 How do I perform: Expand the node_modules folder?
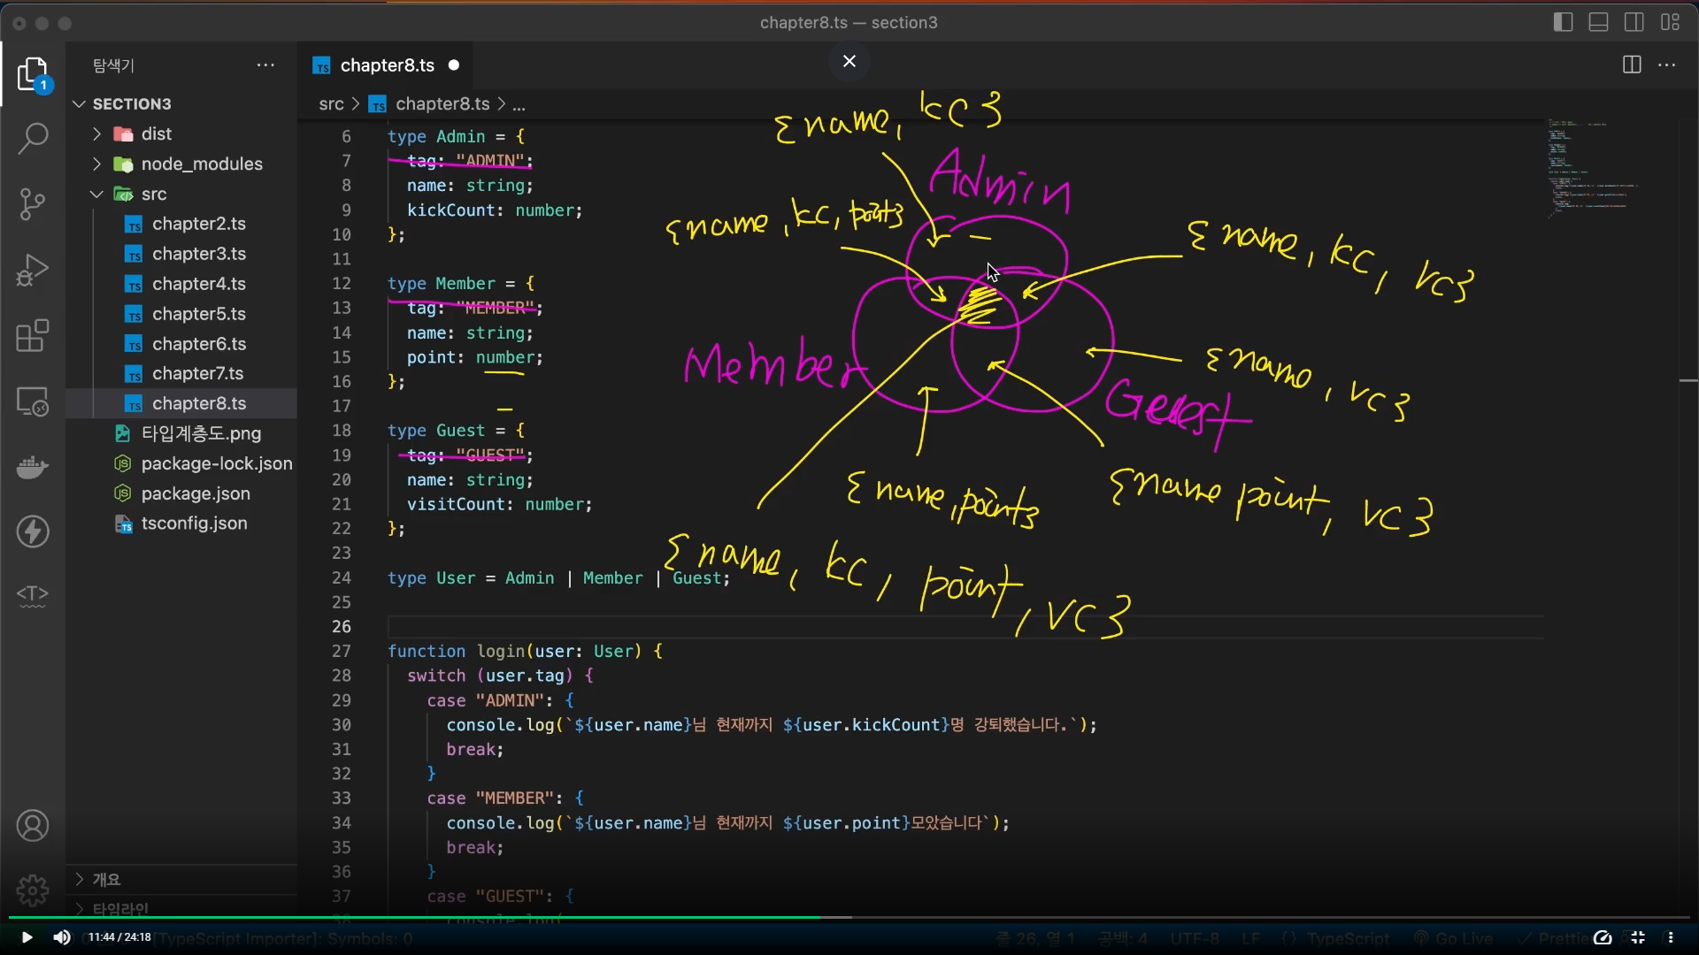[x=201, y=164]
